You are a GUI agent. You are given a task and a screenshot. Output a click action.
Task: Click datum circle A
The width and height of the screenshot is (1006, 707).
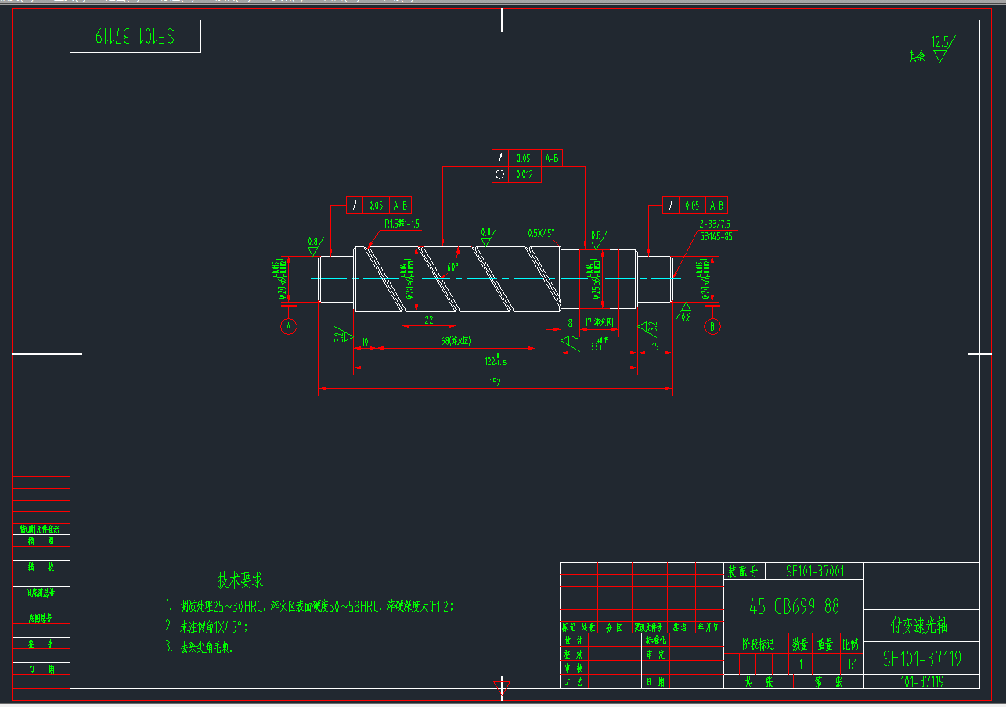(289, 326)
